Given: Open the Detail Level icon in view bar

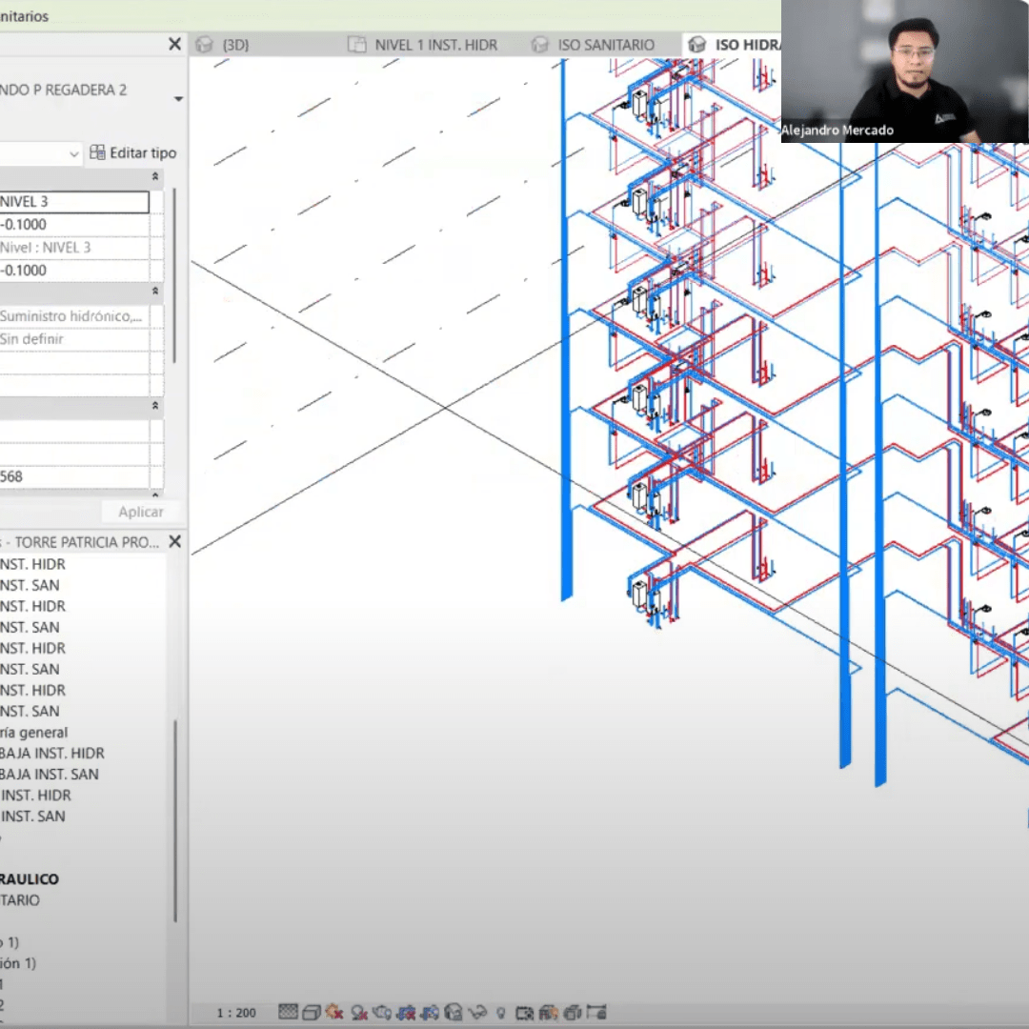Looking at the screenshot, I should point(288,1012).
